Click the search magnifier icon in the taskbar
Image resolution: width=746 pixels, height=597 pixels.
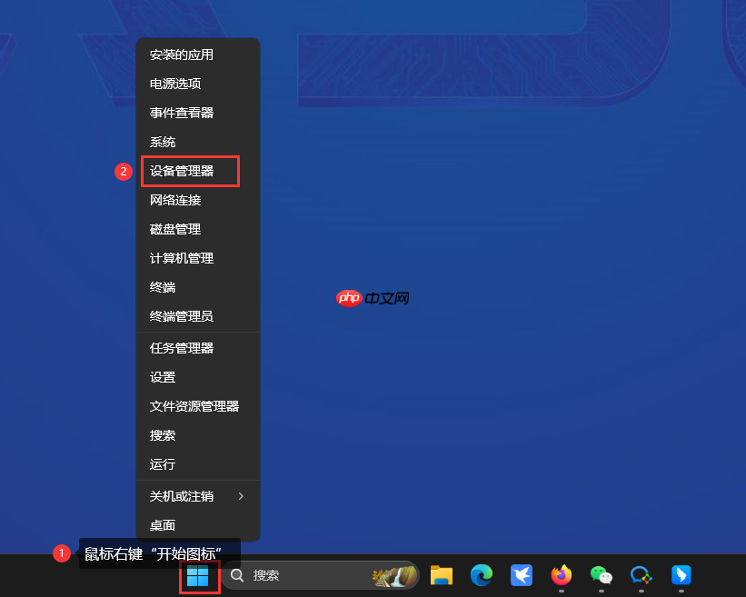coord(237,576)
